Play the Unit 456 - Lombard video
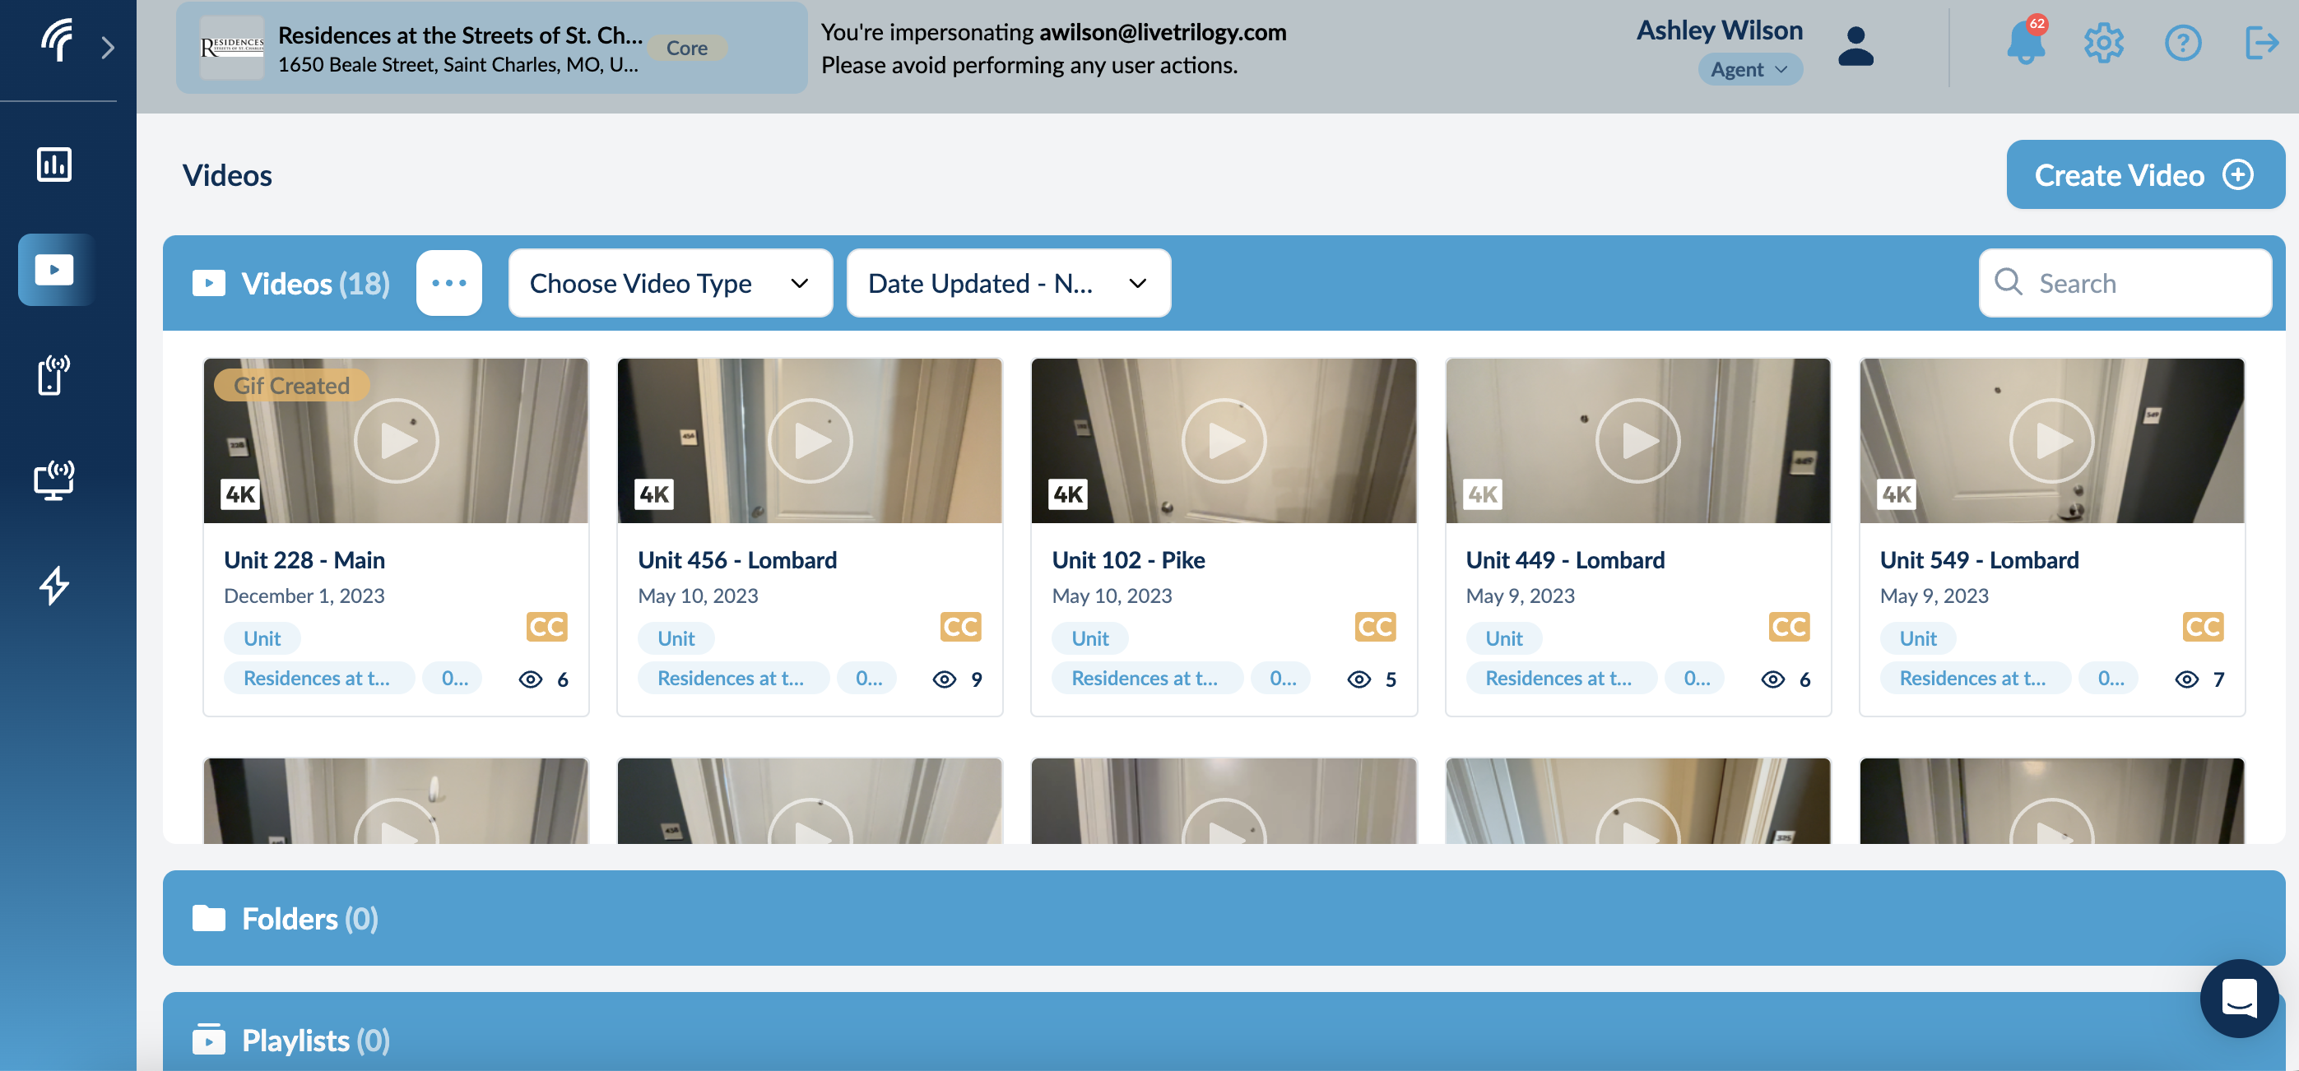This screenshot has width=2299, height=1071. point(810,441)
